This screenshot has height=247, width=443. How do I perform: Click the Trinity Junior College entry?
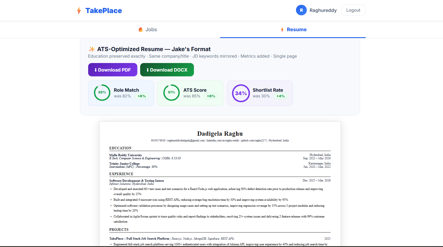point(125,164)
